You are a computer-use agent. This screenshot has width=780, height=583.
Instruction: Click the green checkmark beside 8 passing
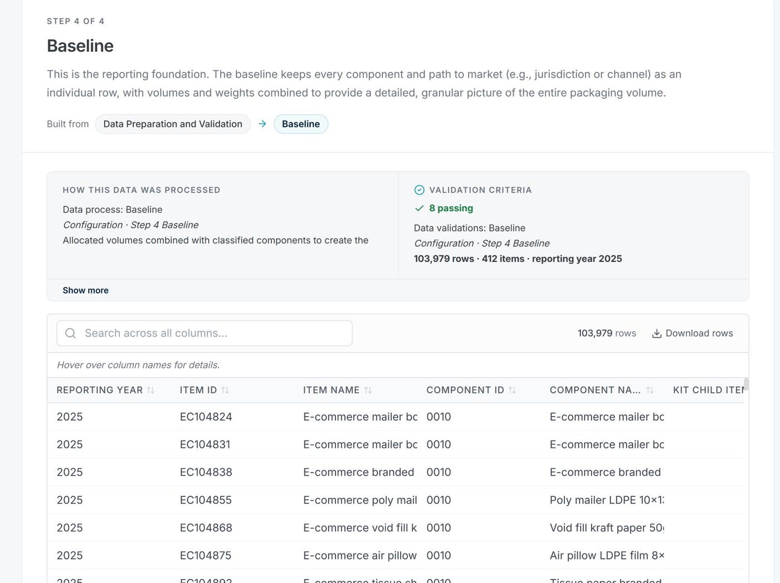click(x=420, y=208)
